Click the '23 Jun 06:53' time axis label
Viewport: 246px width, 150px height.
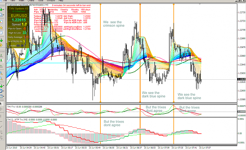pyautogui.click(x=150, y=148)
